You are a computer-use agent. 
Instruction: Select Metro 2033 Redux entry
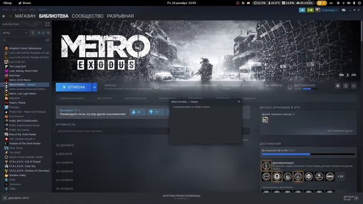point(20,80)
